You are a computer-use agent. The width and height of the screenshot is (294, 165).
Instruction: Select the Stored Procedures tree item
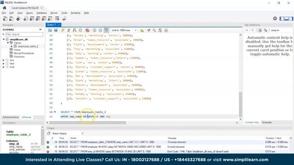(x=24, y=53)
